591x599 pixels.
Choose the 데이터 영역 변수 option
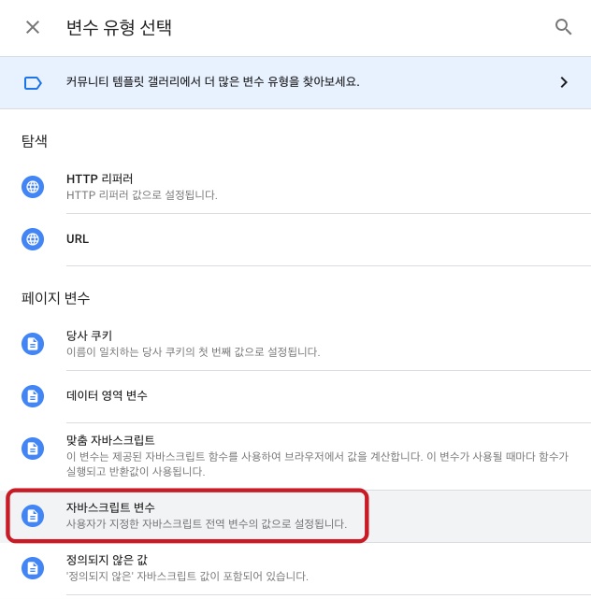pos(295,396)
